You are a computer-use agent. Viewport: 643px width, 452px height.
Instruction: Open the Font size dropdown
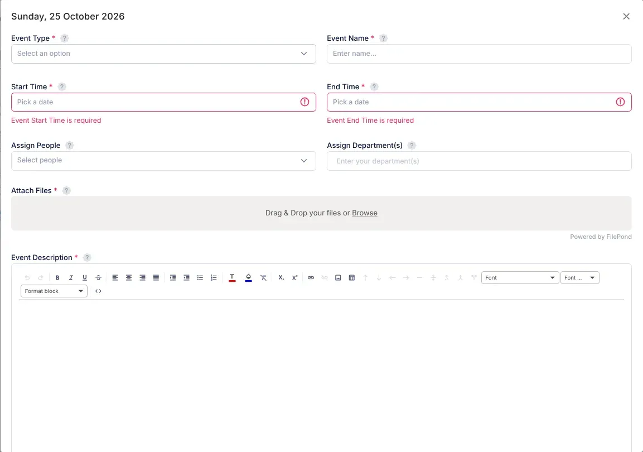[580, 278]
